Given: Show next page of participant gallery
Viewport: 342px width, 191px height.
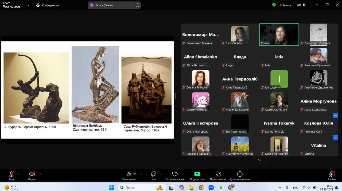Looking at the screenshot, I should 259,160.
